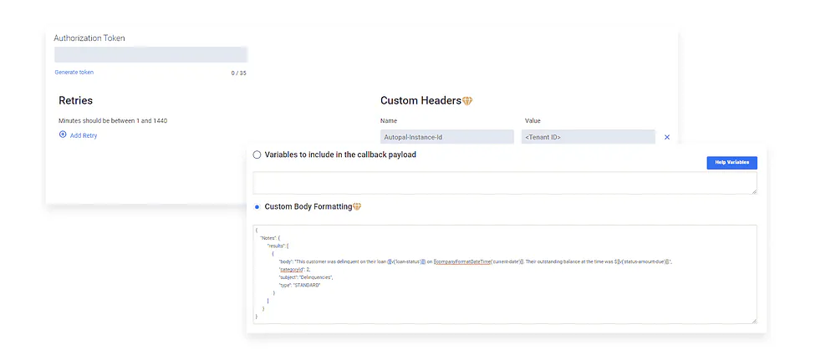
Task: Click the diamond icon beside Custom Headers
Action: tap(467, 101)
